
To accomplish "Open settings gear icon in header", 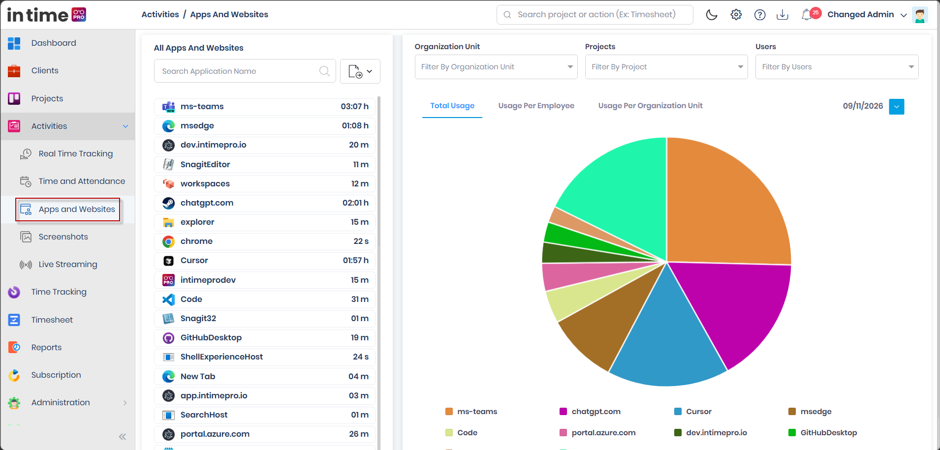I will 736,15.
